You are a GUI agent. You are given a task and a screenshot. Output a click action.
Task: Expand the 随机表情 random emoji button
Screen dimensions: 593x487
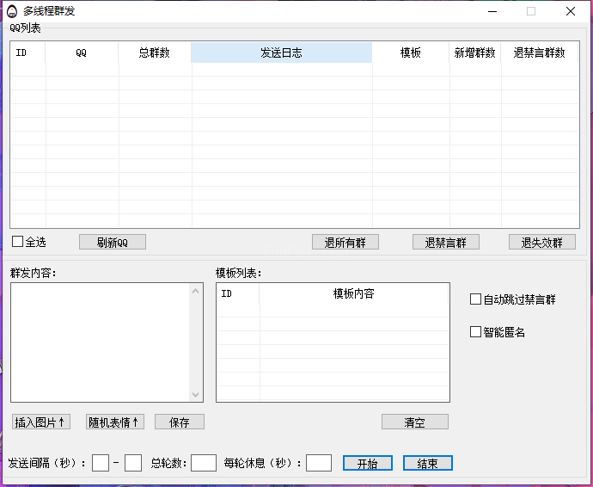click(114, 422)
